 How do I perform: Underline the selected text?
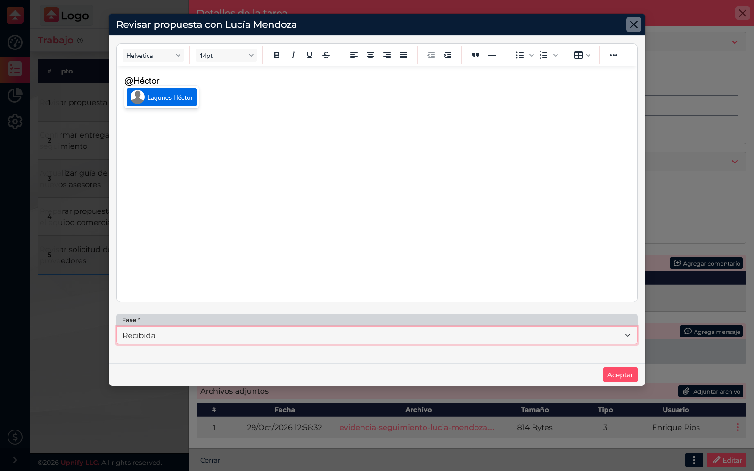(x=310, y=55)
